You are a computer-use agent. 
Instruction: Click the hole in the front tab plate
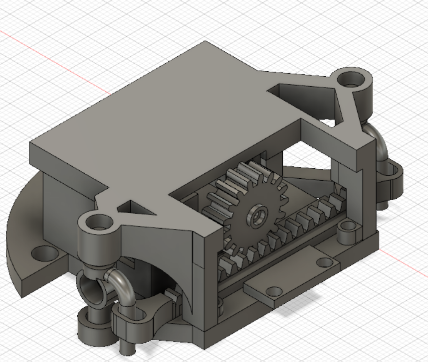273,290
